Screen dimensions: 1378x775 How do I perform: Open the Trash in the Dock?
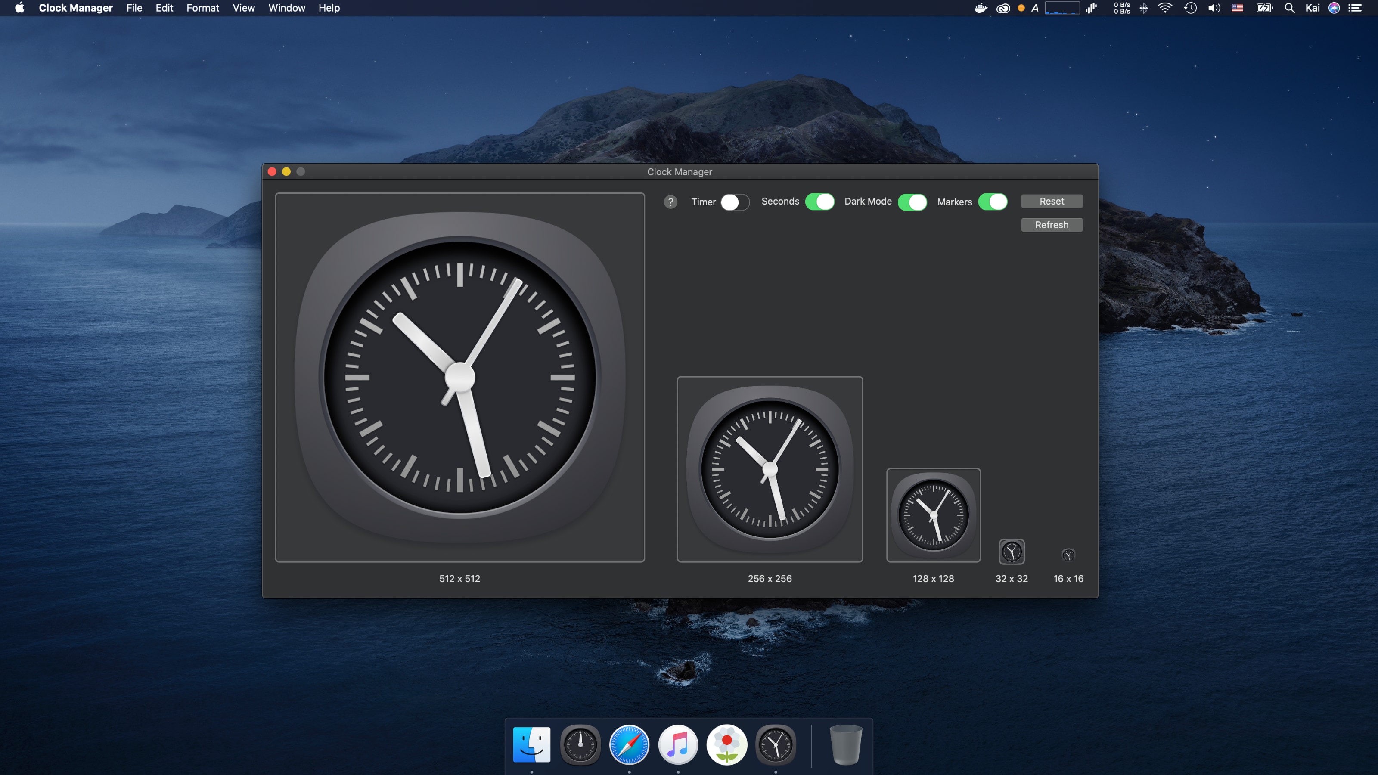pos(846,744)
